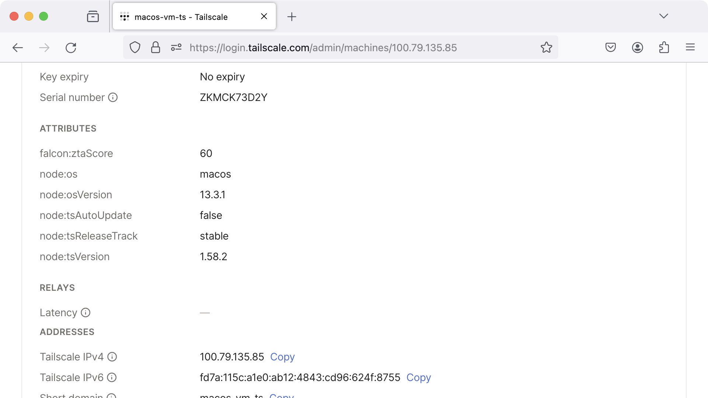Open the Extensions puzzle-piece menu
The height and width of the screenshot is (398, 708).
[x=664, y=48]
